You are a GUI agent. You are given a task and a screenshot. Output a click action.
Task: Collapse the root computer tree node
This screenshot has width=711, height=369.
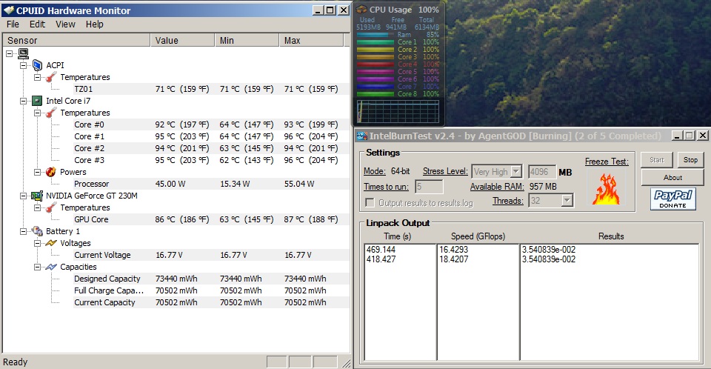9,53
